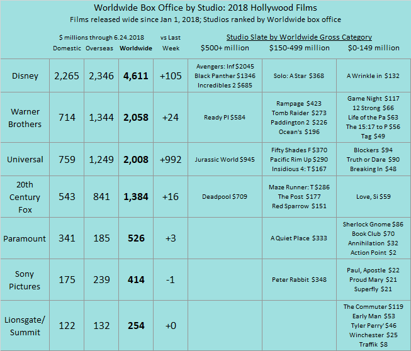
Task: Click Paddington 2 $226 entry
Action: pos(299,122)
